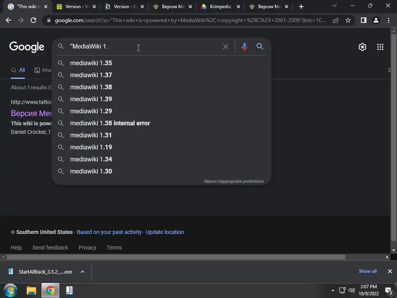397x298 pixels.
Task: Click the address bar URL
Action: pos(190,20)
